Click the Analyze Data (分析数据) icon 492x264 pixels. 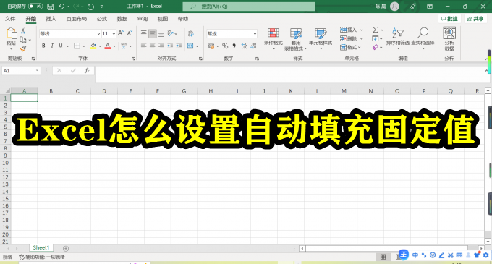pos(449,39)
